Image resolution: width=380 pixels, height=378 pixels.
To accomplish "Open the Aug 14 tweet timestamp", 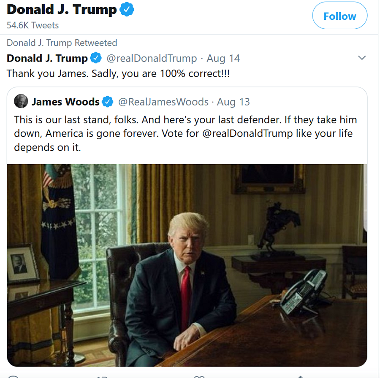I will click(223, 58).
